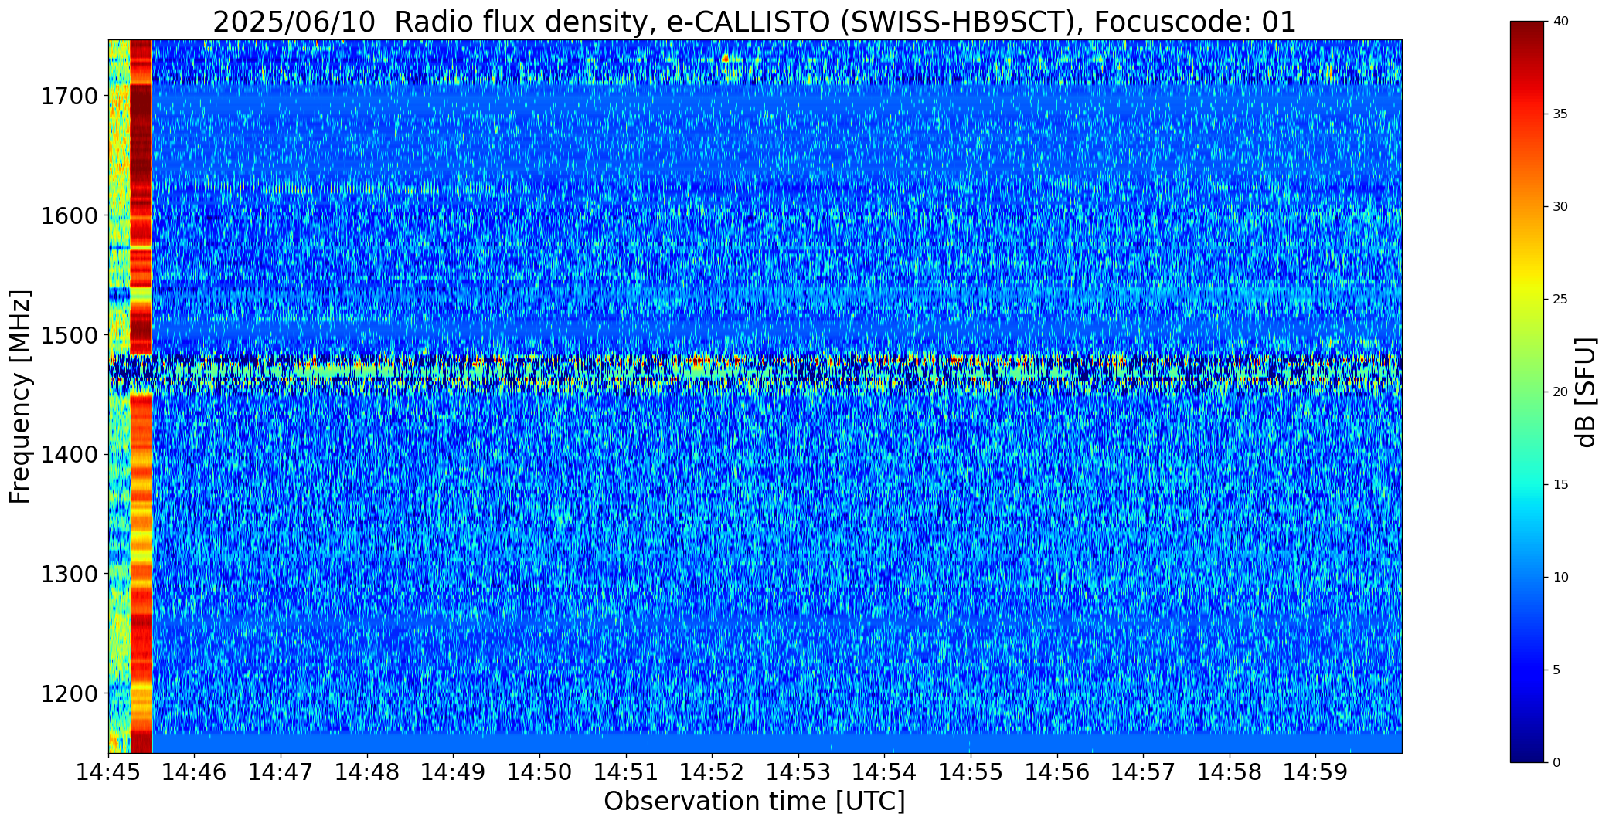Click the 14:57 time tick label
Screen dimensions: 1609x824
pos(1143,771)
